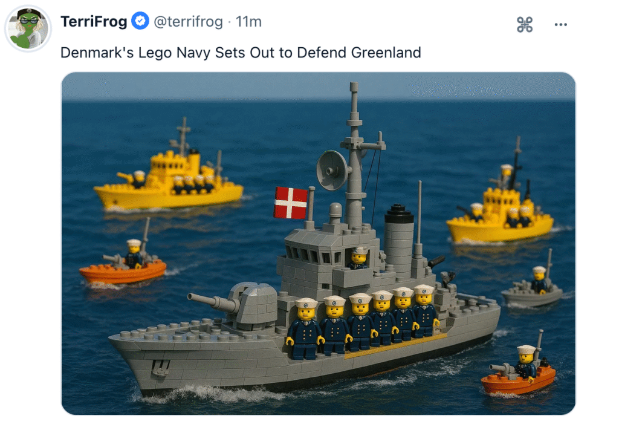Open the @terrifrog handle link
The width and height of the screenshot is (619, 430).
tap(188, 21)
